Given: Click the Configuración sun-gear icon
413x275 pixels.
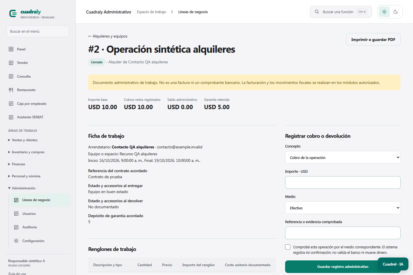Looking at the screenshot, I should tap(16, 241).
